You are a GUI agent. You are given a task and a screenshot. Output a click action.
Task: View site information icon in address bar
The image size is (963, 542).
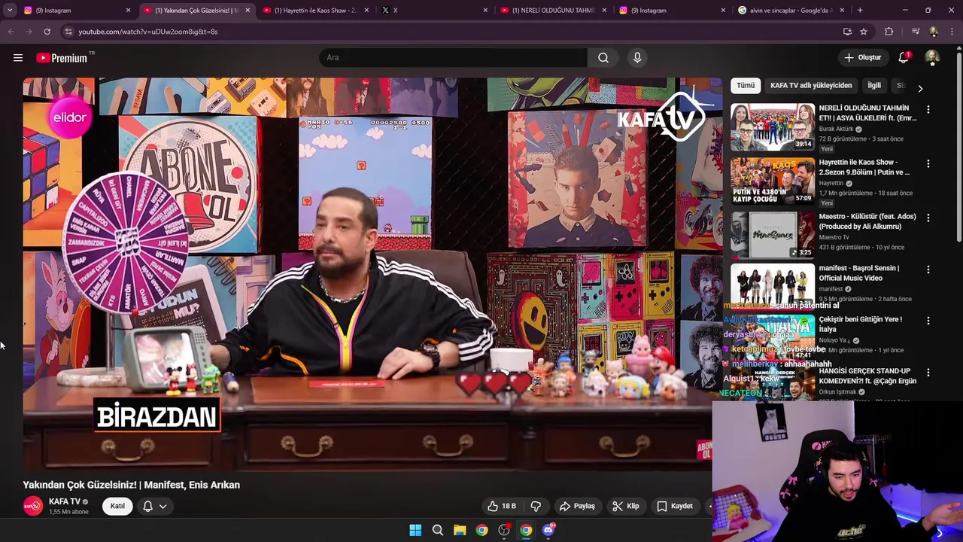tap(68, 32)
